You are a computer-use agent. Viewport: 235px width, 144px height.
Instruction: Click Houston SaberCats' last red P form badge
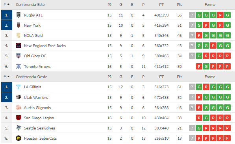[228, 138]
